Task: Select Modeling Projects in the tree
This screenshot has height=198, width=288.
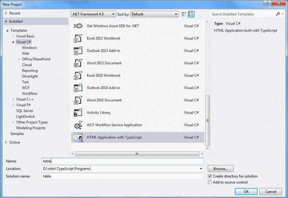Action: (31, 128)
